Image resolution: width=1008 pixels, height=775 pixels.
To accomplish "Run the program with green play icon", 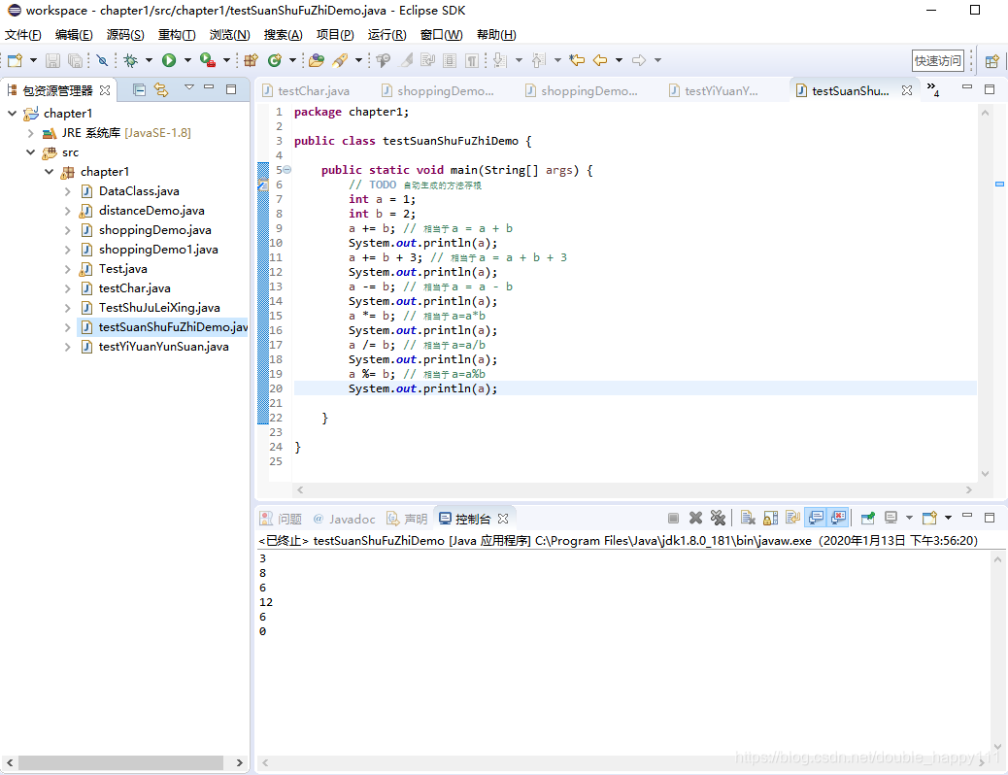I will point(169,60).
